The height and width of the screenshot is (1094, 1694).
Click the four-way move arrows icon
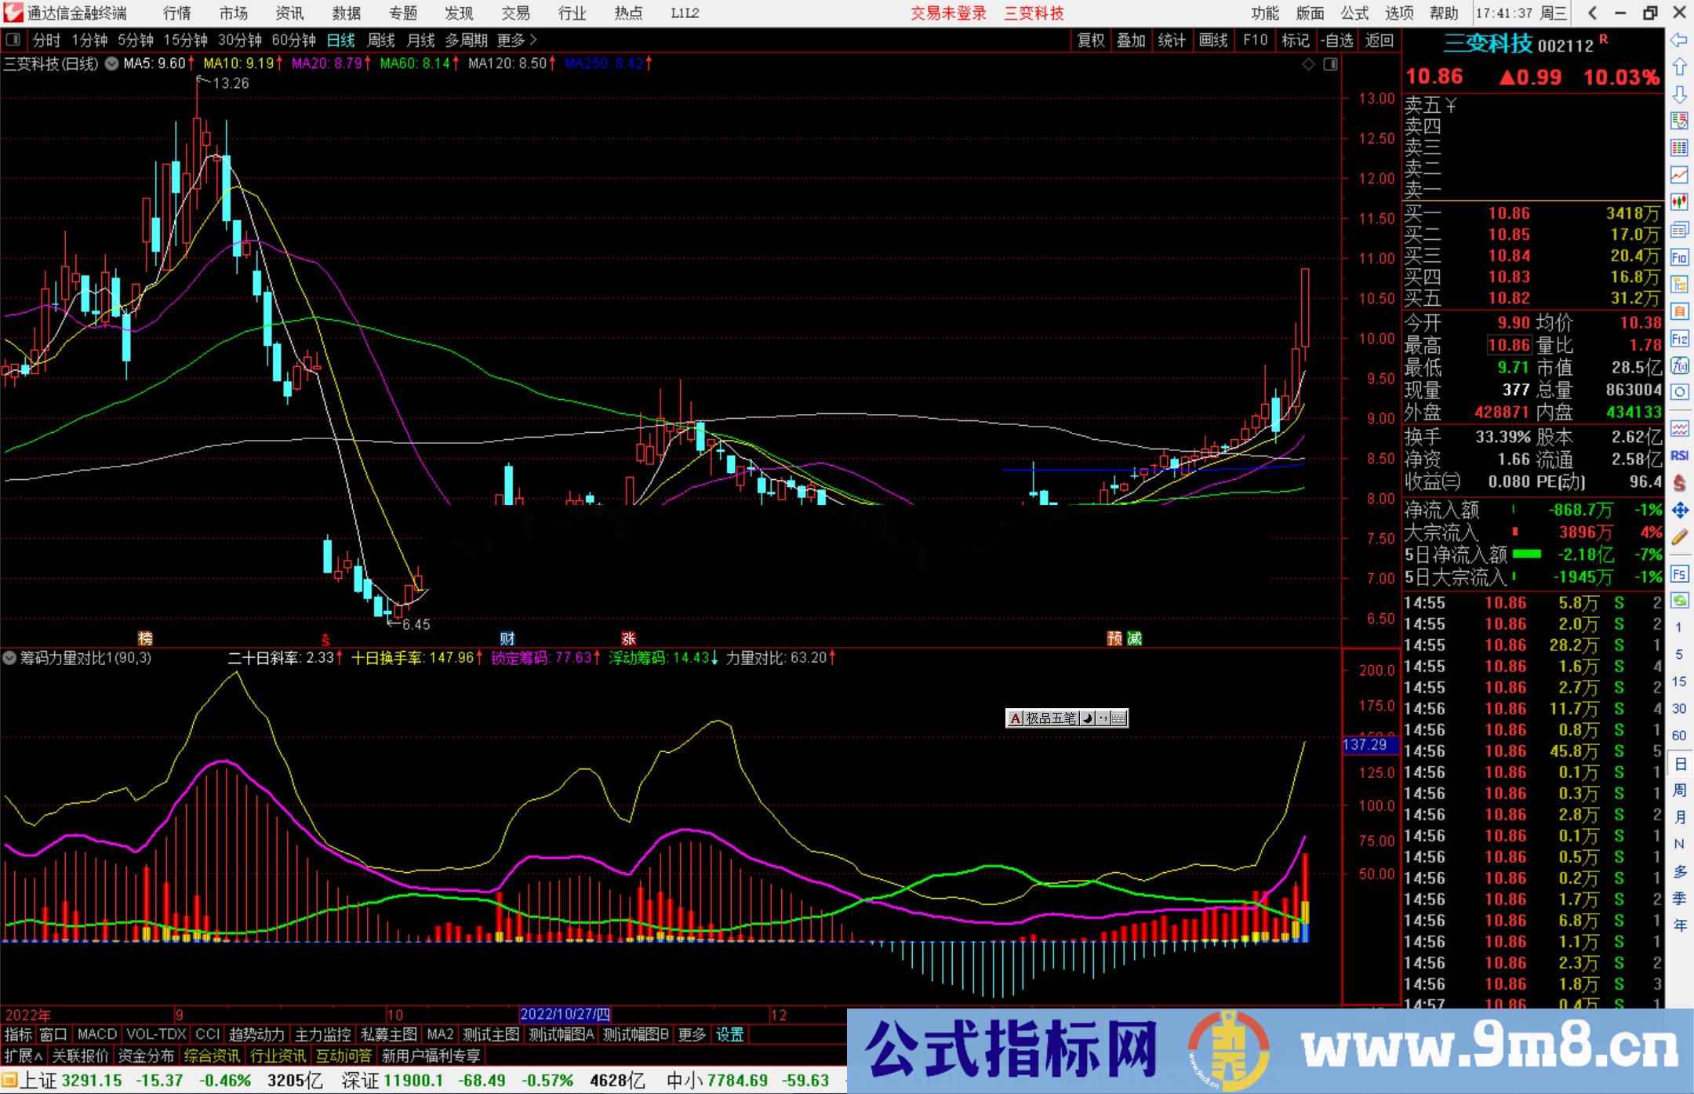pyautogui.click(x=1679, y=511)
